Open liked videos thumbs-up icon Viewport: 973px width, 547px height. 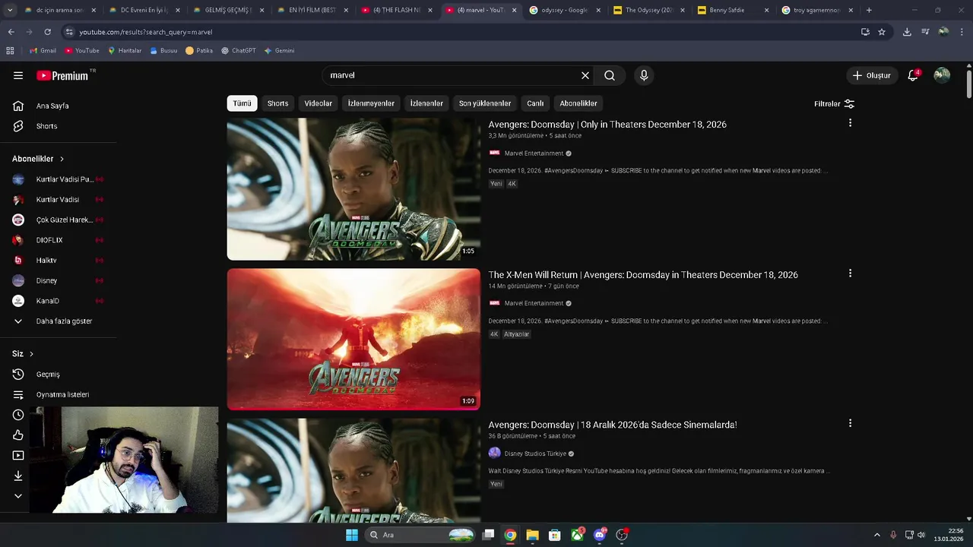coord(18,435)
